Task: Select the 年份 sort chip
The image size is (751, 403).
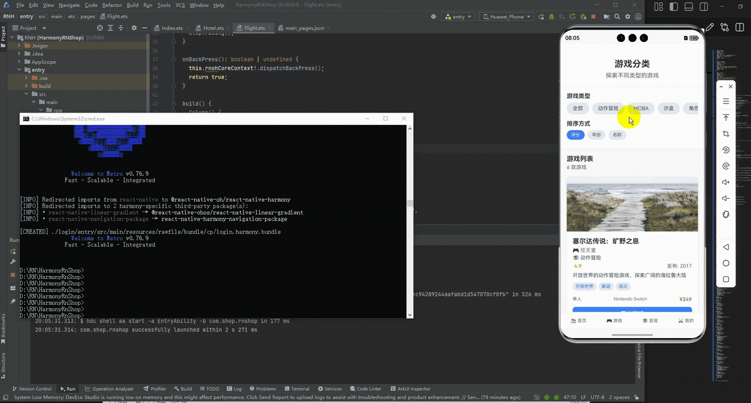Action: (596, 135)
